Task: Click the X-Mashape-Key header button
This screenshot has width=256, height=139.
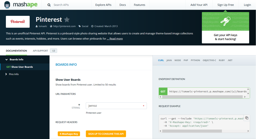Action: [69, 134]
